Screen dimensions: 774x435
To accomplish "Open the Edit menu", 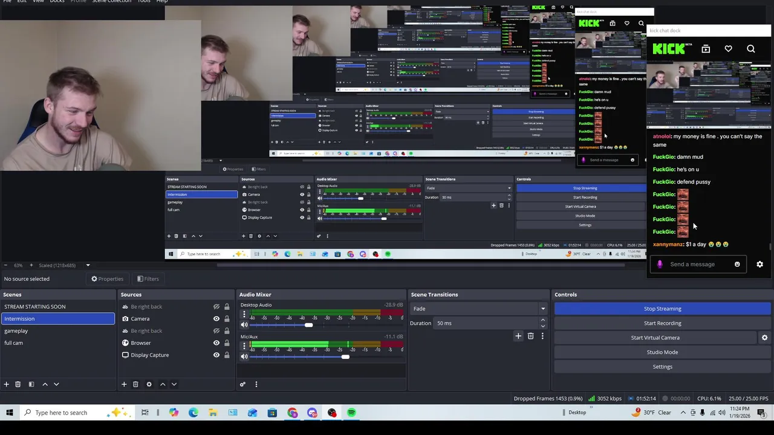I will click(22, 1).
